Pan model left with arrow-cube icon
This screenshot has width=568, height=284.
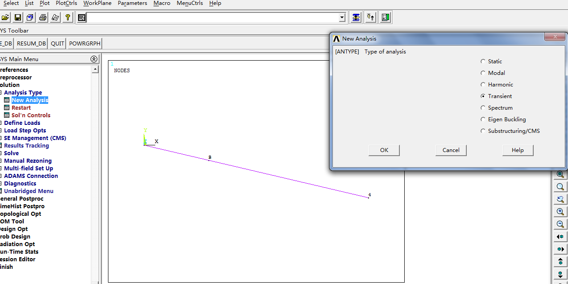point(560,237)
